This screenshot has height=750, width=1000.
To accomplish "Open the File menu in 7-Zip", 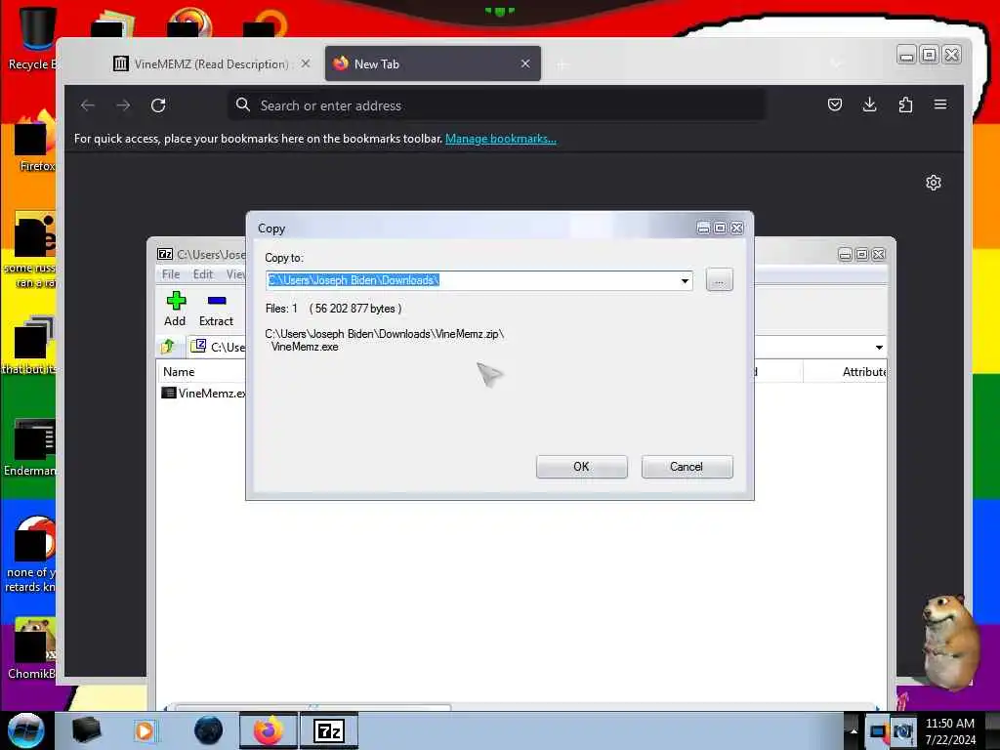I will click(171, 274).
